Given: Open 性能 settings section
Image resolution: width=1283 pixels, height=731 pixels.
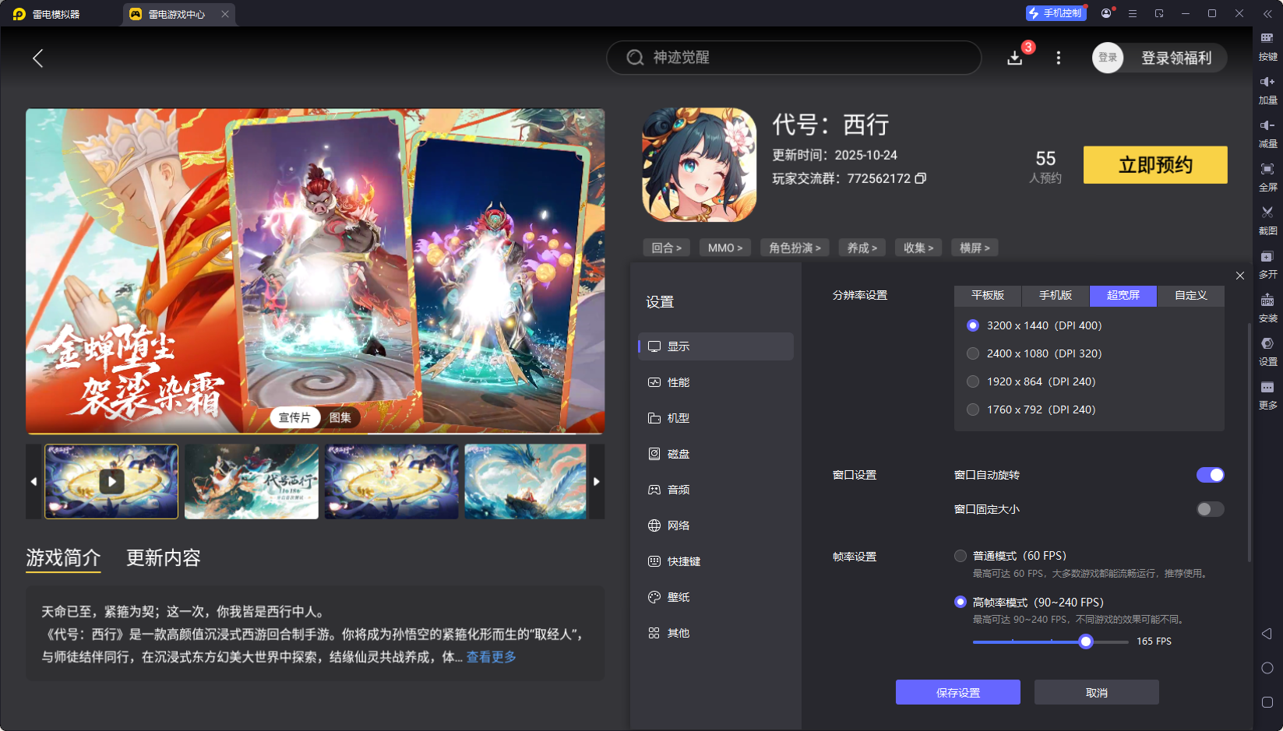Looking at the screenshot, I should (x=716, y=382).
